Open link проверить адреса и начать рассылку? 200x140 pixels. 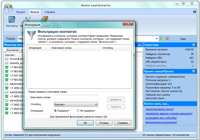tap(169, 114)
